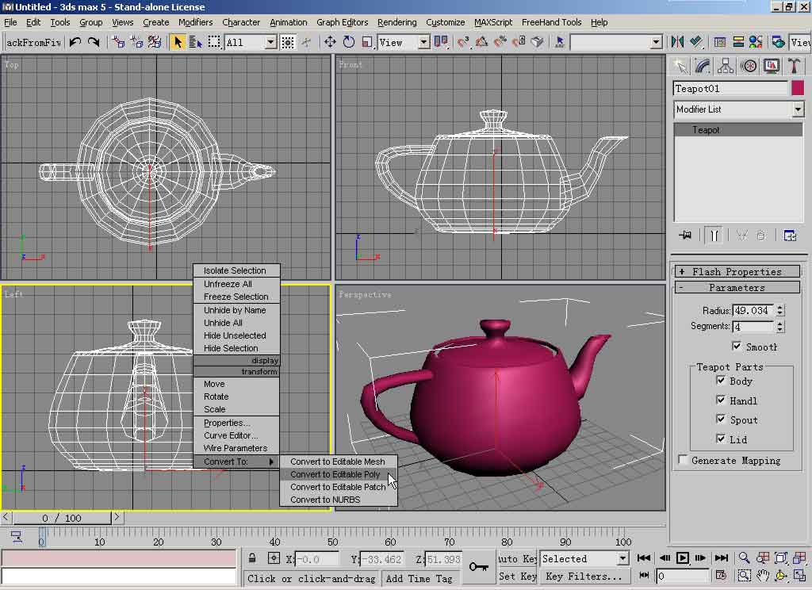Click the Set Keys key icon
The height and width of the screenshot is (590, 812).
coord(478,566)
